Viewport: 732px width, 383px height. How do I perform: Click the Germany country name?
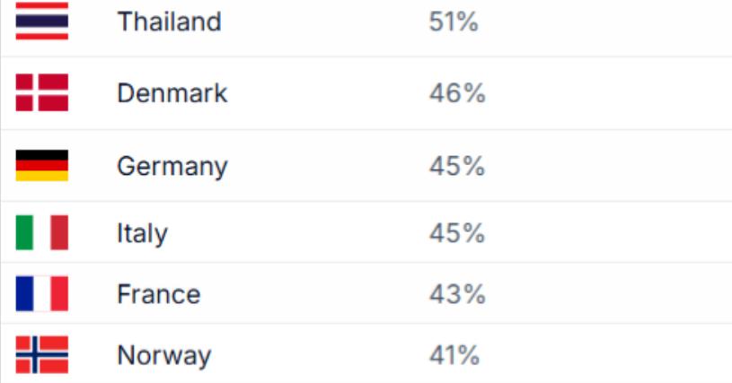coord(172,167)
